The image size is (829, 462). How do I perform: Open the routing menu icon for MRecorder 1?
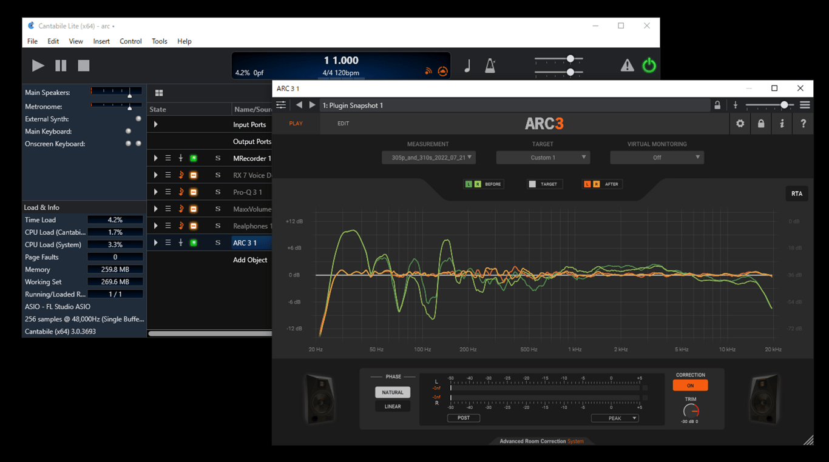point(168,158)
